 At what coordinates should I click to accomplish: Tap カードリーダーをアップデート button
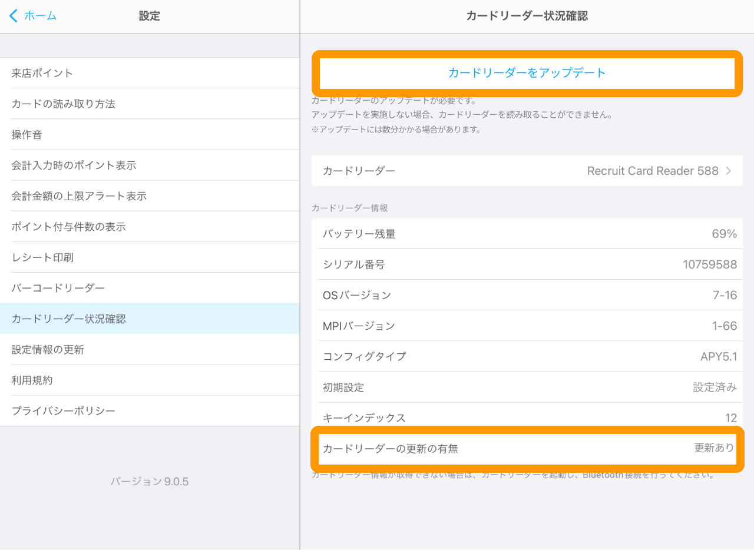[527, 73]
